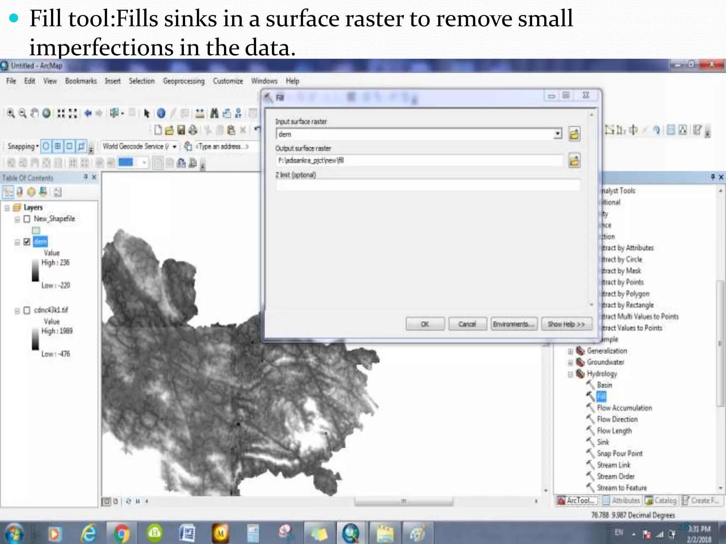
Task: Collapse the Layers group
Action: (x=7, y=208)
